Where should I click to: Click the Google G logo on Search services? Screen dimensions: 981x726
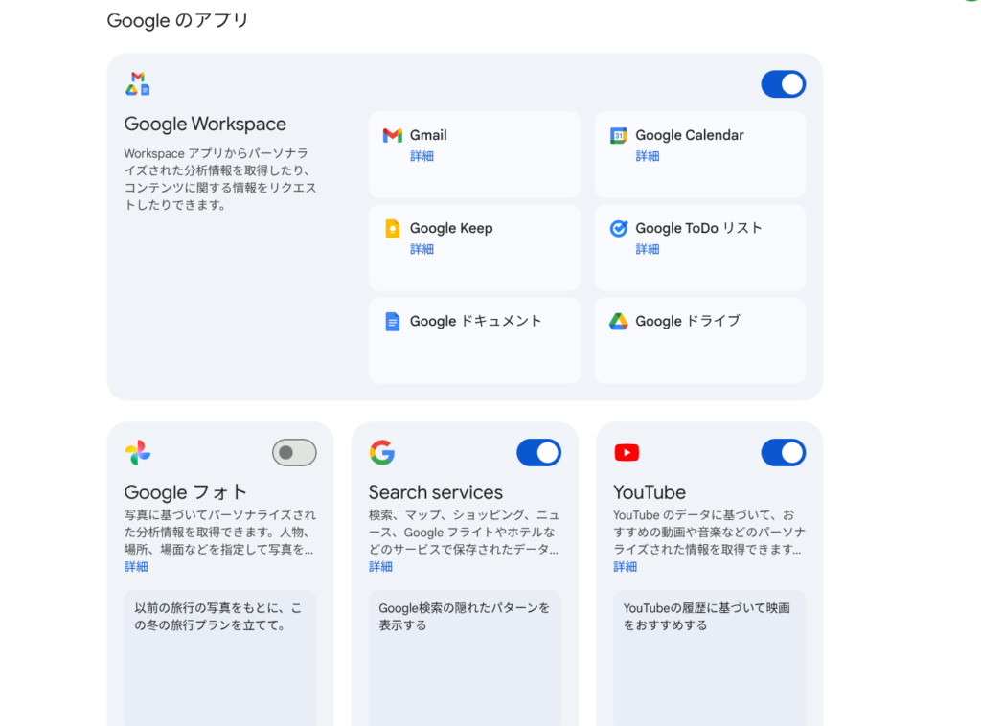[382, 453]
